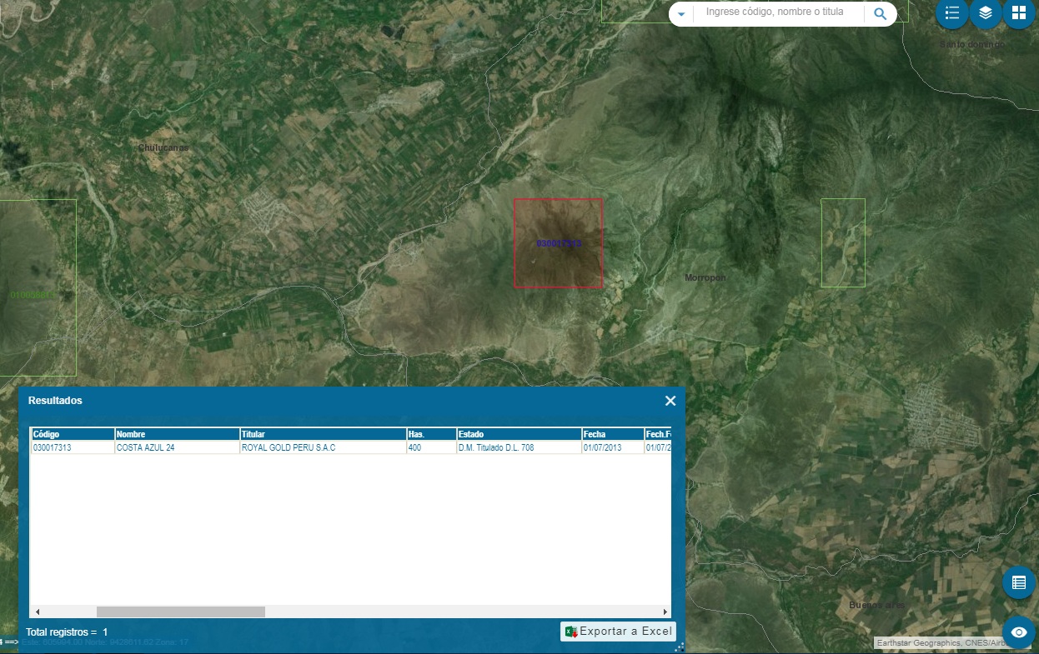
Task: Click the search magnifier icon
Action: [x=880, y=13]
